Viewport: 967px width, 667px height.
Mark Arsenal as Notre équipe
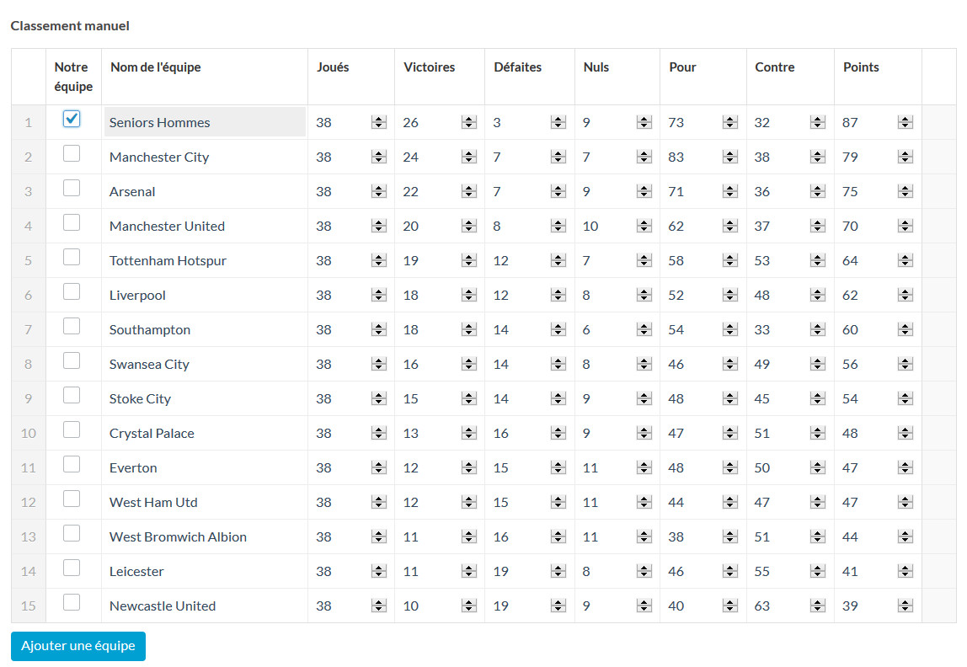coord(72,188)
